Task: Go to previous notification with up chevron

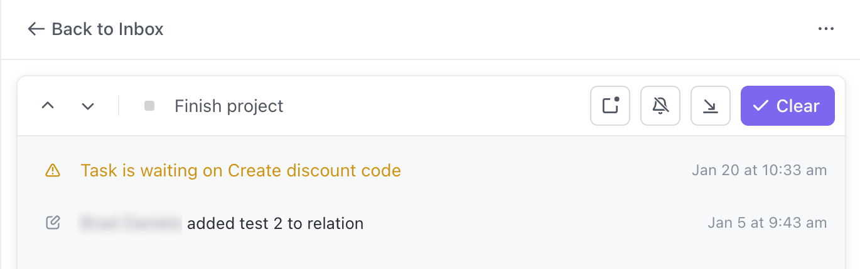Action: tap(48, 106)
